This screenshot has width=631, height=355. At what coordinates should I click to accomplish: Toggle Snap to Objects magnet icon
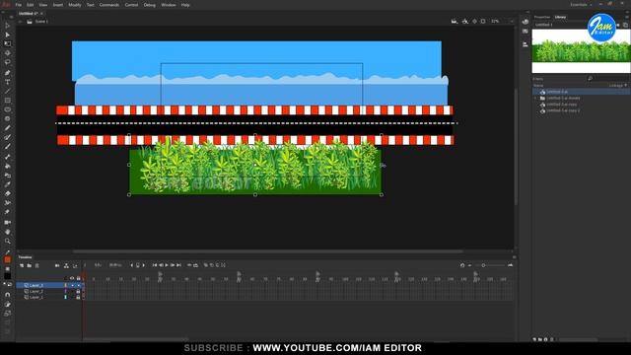coord(8,295)
